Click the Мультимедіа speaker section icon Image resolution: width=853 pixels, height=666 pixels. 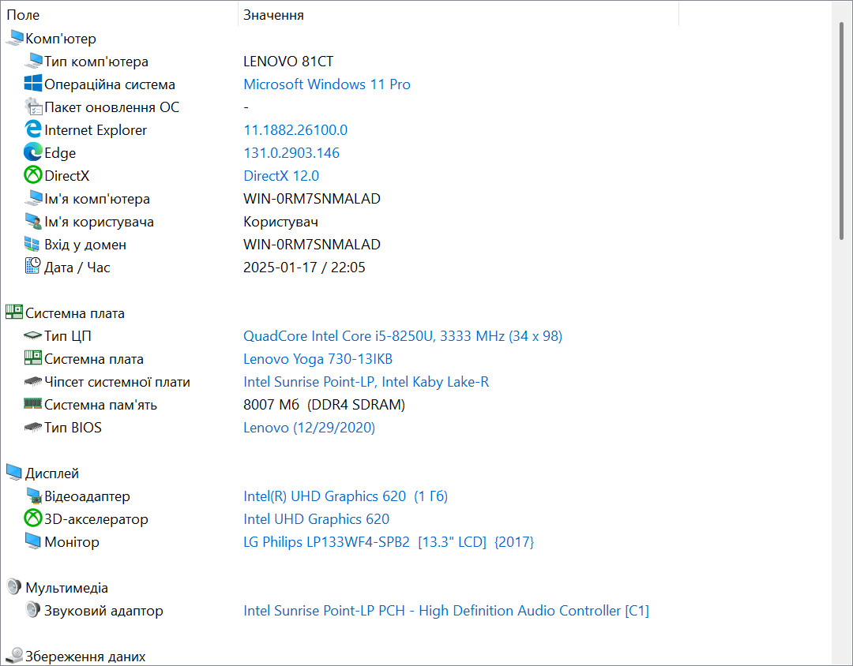pos(14,587)
